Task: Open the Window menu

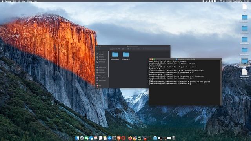Action: [29, 1]
